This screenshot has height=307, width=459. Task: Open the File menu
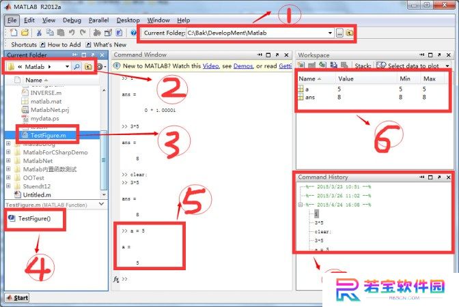(12, 20)
